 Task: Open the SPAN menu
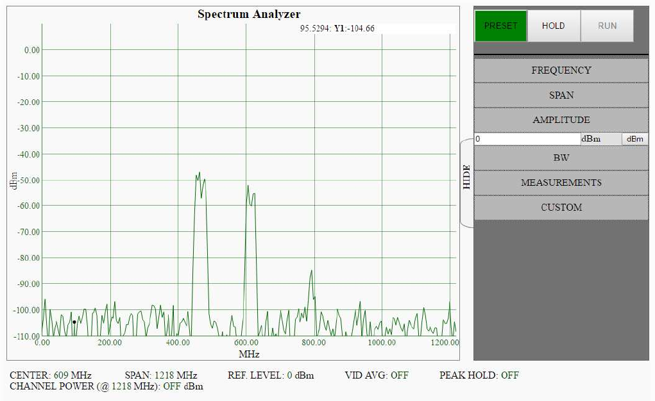(561, 95)
